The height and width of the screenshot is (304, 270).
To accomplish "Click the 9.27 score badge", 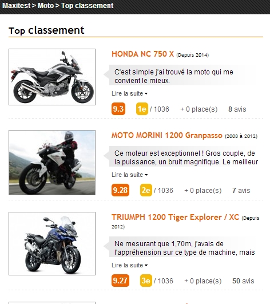I will pyautogui.click(x=120, y=281).
